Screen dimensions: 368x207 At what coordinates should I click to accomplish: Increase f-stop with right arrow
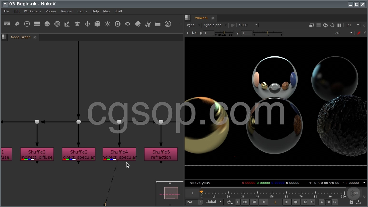pos(201,33)
